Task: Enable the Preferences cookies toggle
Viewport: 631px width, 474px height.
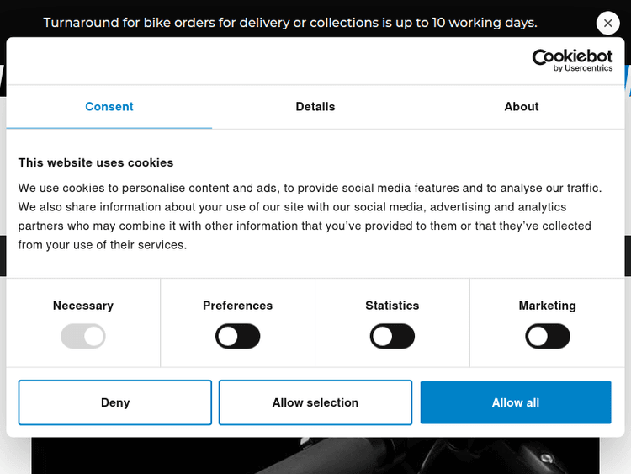Action: pyautogui.click(x=238, y=337)
